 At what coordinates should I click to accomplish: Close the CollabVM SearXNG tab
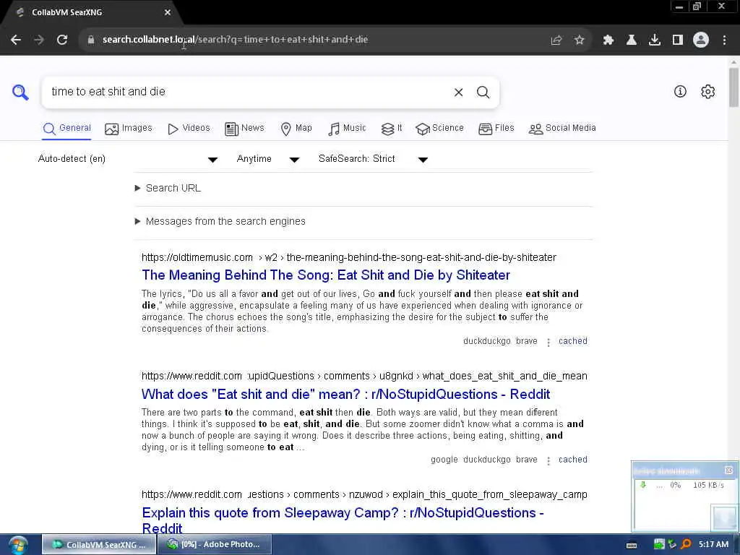167,13
